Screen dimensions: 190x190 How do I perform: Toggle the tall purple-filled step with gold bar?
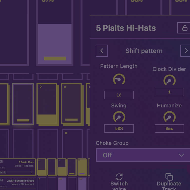point(55,33)
